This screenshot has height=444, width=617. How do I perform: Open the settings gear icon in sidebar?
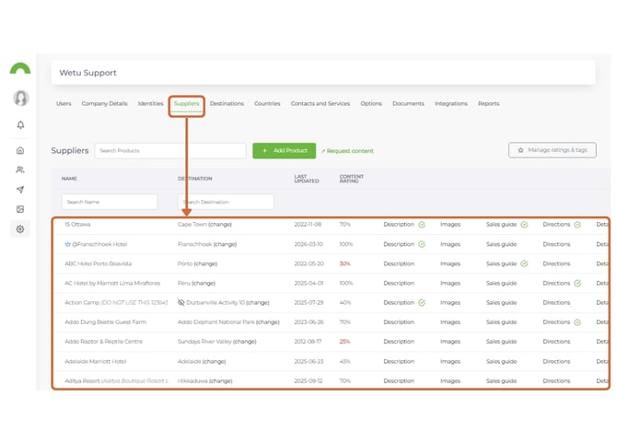(20, 229)
